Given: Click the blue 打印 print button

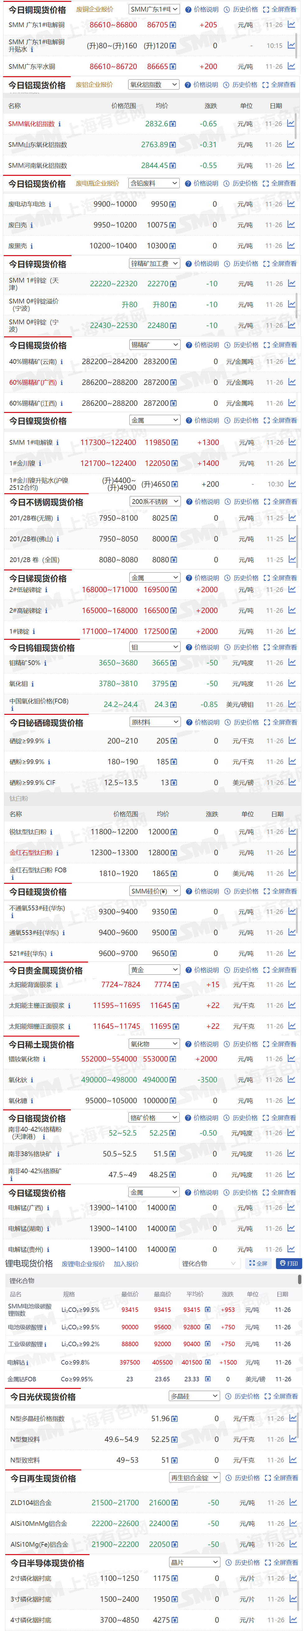Looking at the screenshot, I should point(289,1263).
